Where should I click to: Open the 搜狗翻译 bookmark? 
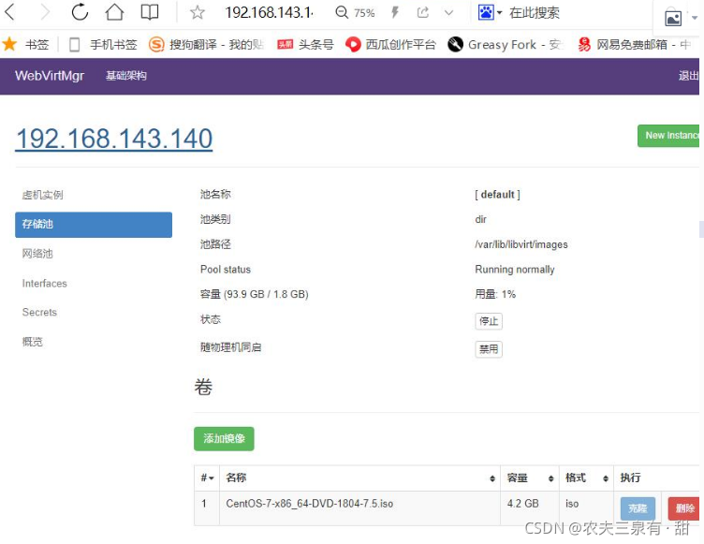point(206,44)
